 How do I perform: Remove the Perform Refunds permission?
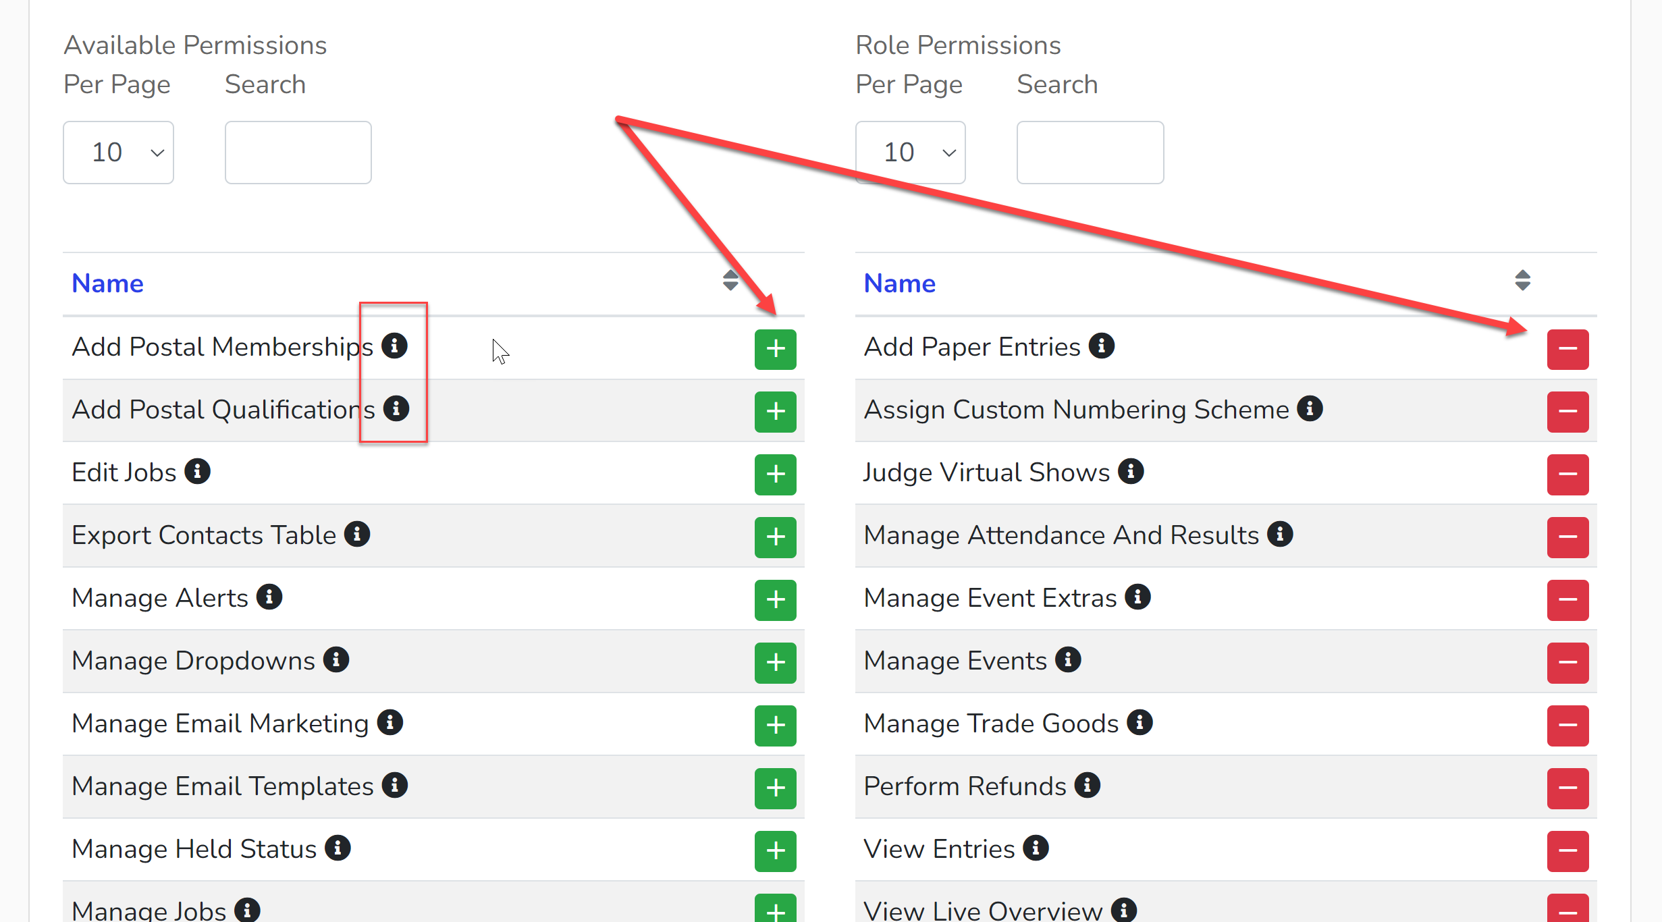click(x=1567, y=788)
